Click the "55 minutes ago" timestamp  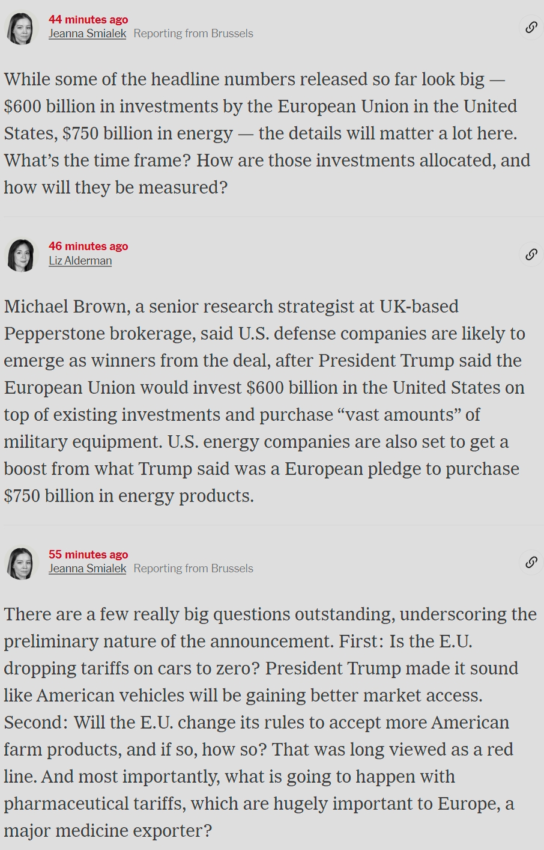[x=88, y=555]
